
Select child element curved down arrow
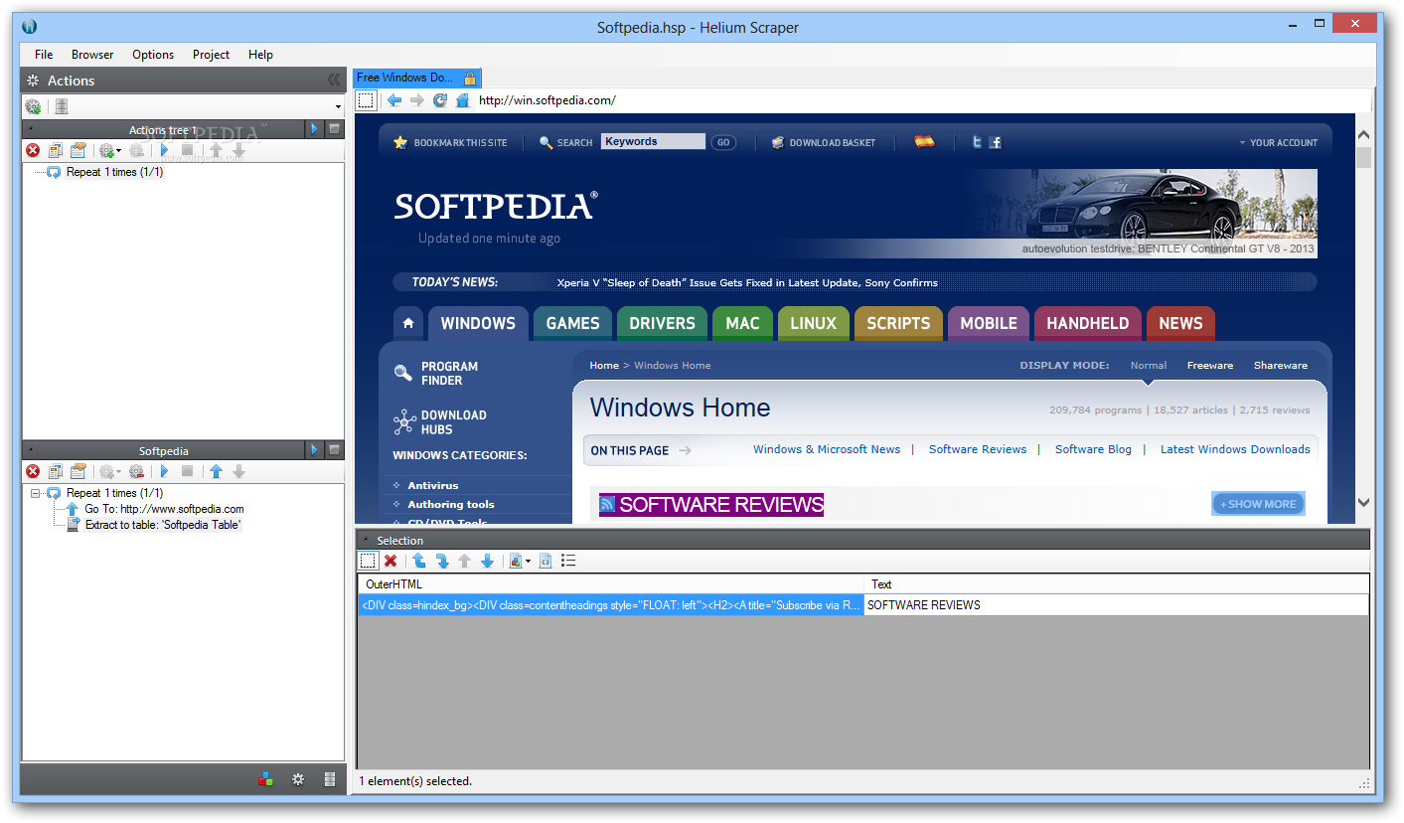(x=441, y=561)
